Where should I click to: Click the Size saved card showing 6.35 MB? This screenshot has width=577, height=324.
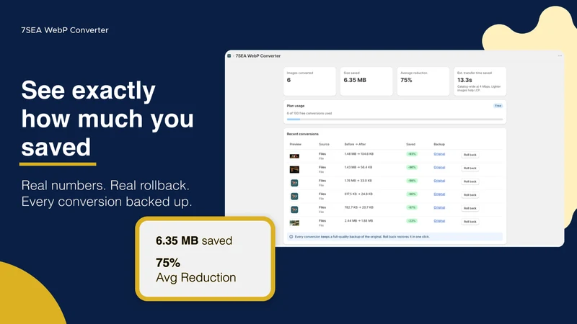coord(366,81)
